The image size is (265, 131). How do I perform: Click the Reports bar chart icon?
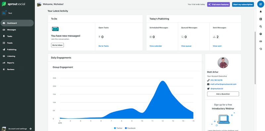4,63
